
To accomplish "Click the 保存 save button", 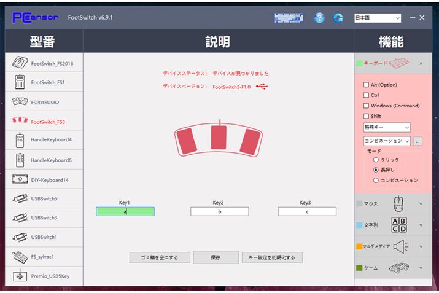I will (216, 257).
